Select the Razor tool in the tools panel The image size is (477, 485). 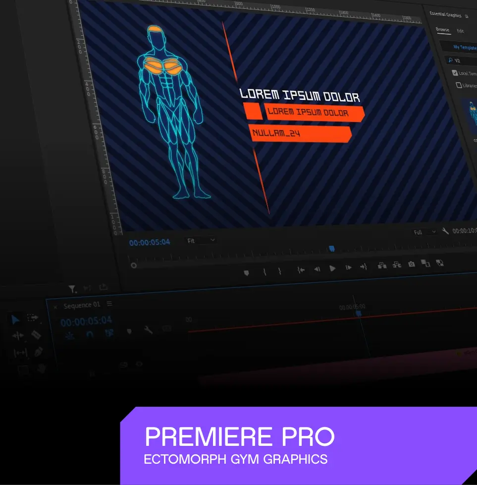click(x=36, y=335)
